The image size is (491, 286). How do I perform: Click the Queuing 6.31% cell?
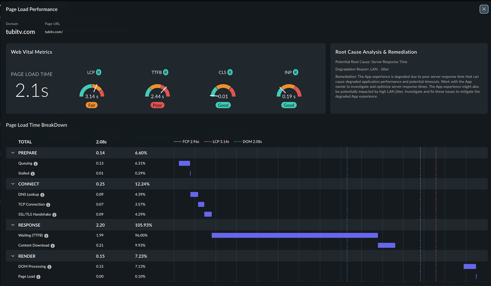coord(140,163)
